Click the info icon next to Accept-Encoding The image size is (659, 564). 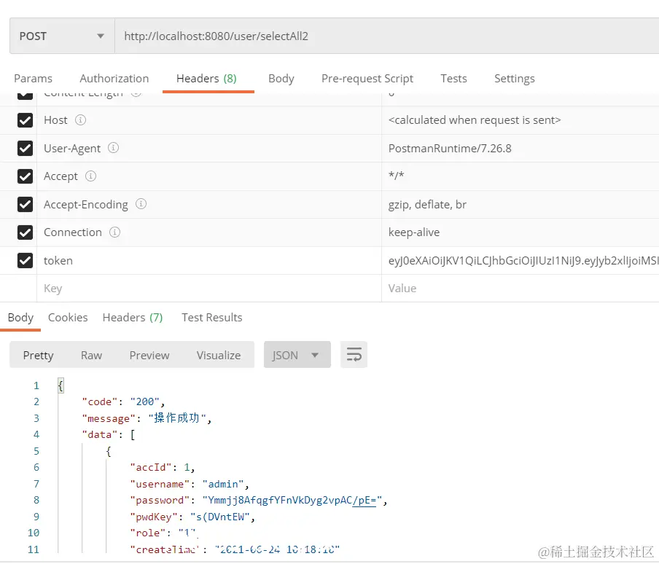(141, 204)
